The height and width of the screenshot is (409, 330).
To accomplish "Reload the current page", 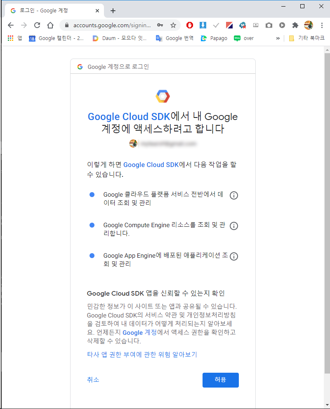I will (x=37, y=25).
